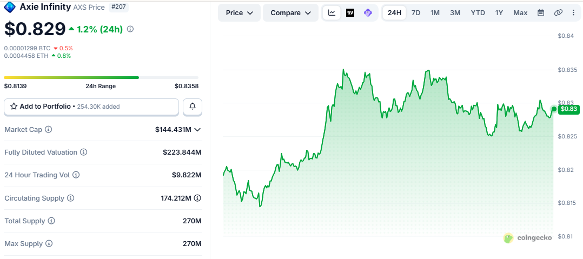The image size is (583, 259).
Task: Select the 24H time range tab
Action: tap(394, 12)
